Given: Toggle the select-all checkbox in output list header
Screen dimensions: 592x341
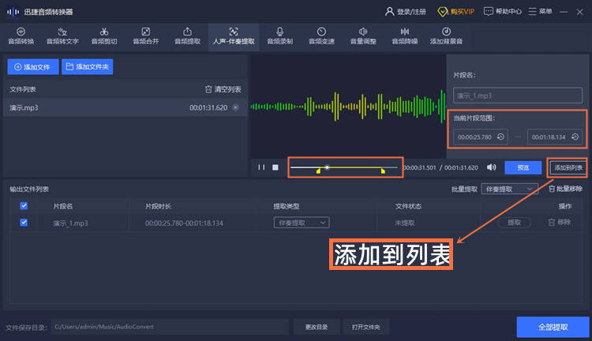Looking at the screenshot, I should click(x=24, y=206).
